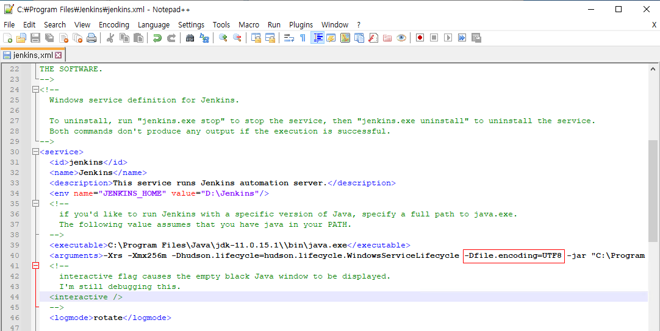Cut selection using scissors icon

110,38
